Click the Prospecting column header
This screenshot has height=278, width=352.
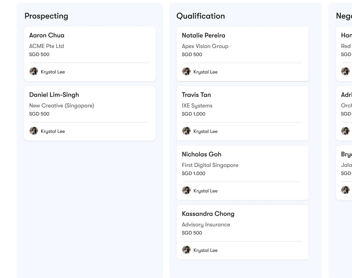pyautogui.click(x=46, y=16)
